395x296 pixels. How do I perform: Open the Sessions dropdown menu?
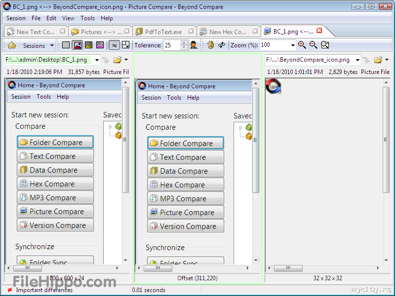pyautogui.click(x=39, y=45)
